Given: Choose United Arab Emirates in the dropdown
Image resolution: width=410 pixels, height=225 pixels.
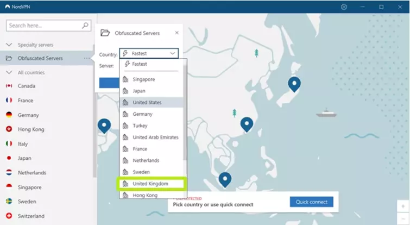Looking at the screenshot, I should coord(151,137).
